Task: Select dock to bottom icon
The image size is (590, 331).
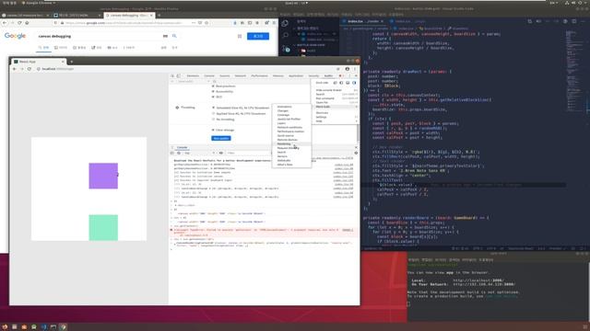Action: 348,83
